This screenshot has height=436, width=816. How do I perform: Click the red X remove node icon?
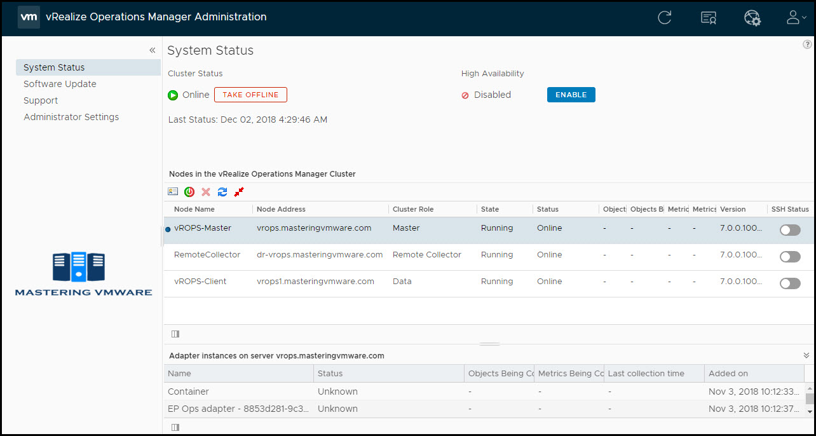click(x=206, y=192)
